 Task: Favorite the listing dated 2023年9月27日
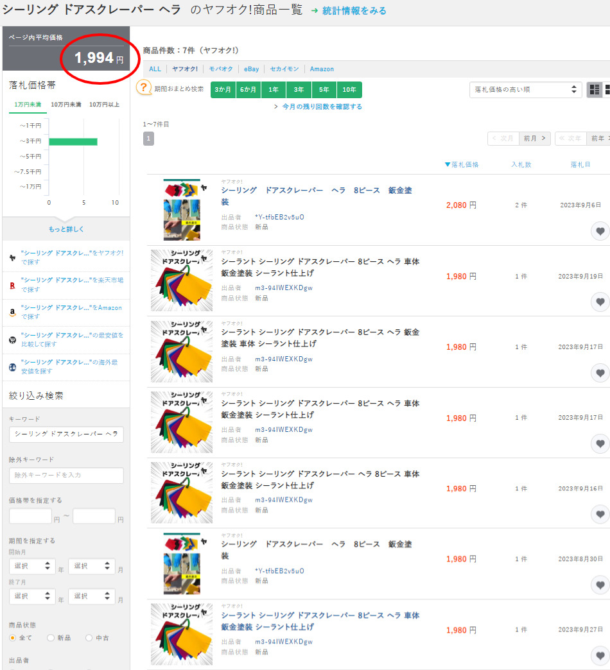point(600,656)
